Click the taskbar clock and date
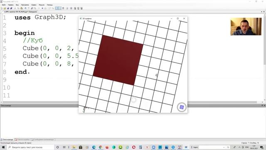 (x=254, y=147)
